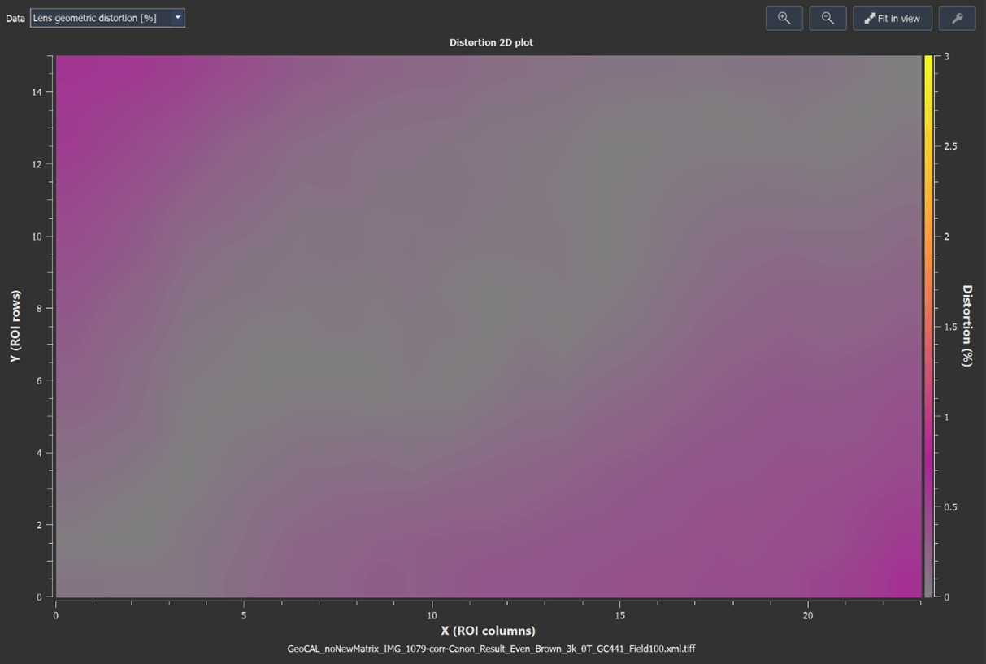Image resolution: width=986 pixels, height=664 pixels.
Task: Open the Lens geometric distortion data dropdown
Action: (x=107, y=18)
